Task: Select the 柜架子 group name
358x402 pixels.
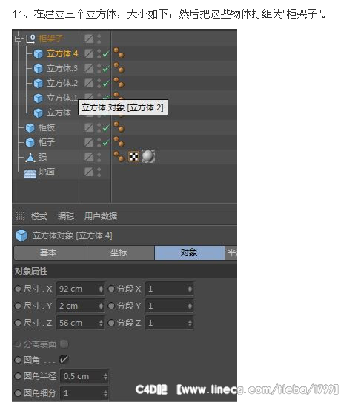Action: 51,38
